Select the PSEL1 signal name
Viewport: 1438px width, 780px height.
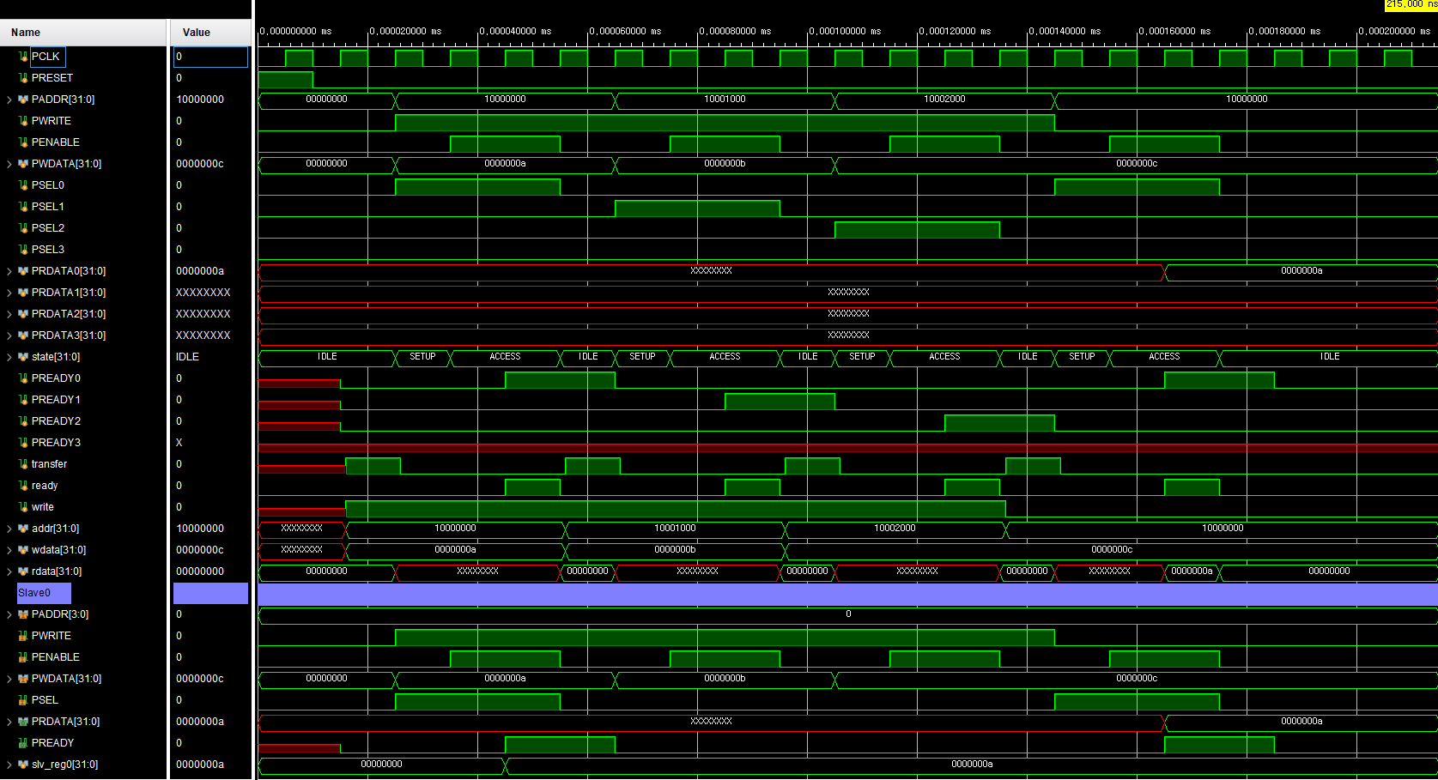click(47, 207)
